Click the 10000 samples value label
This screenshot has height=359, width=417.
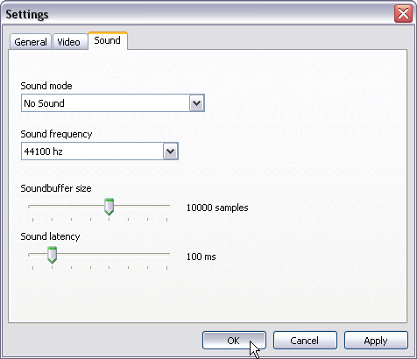(x=217, y=208)
